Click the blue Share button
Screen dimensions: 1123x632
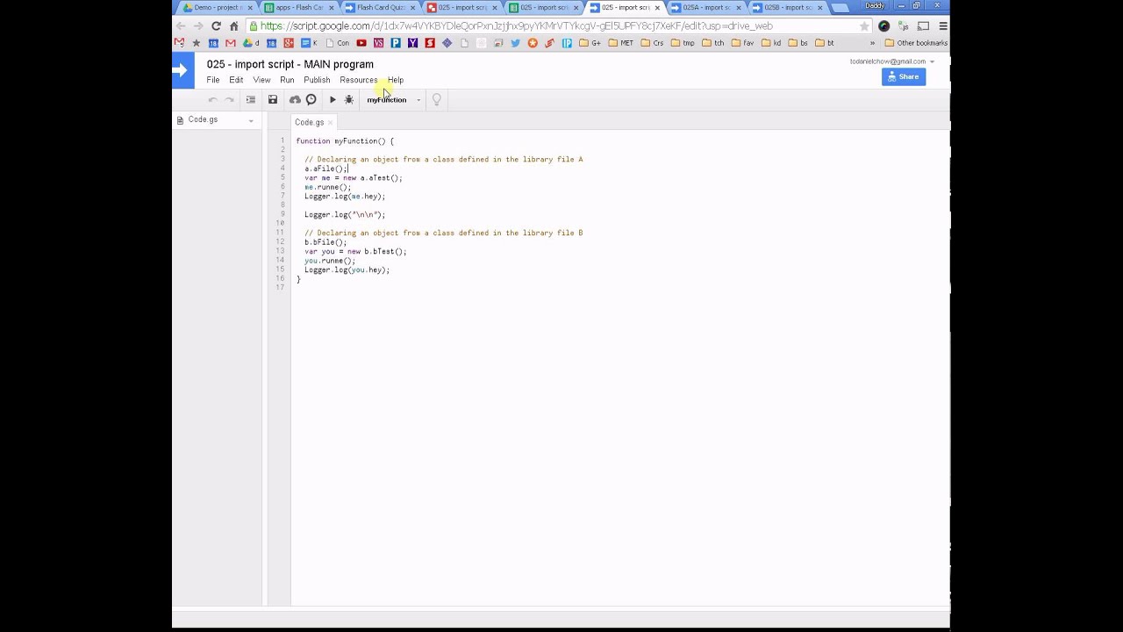(x=904, y=76)
